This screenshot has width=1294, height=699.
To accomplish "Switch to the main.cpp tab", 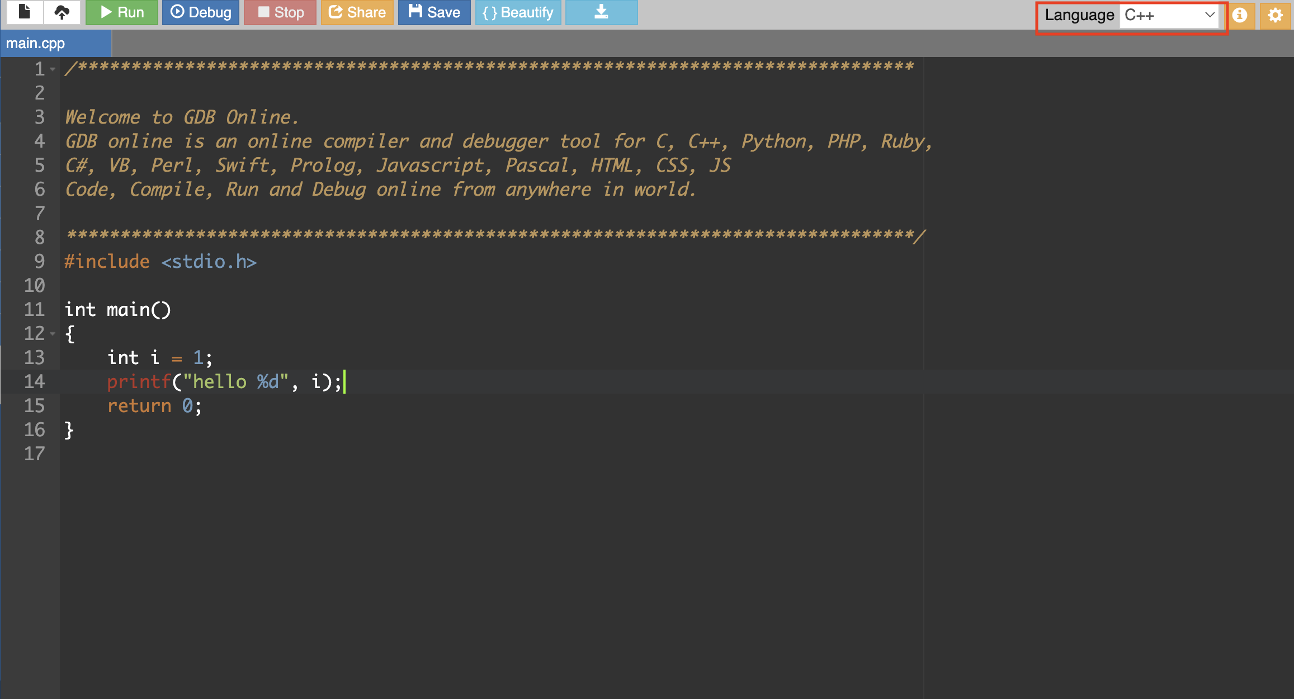I will 36,43.
